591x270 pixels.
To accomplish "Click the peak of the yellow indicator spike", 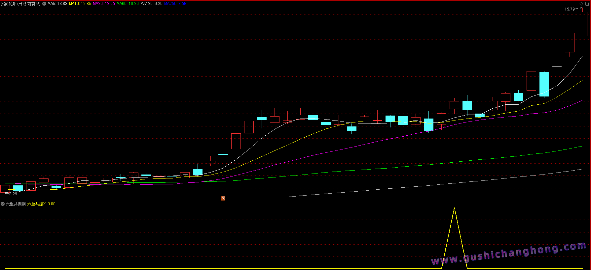I will pyautogui.click(x=455, y=208).
